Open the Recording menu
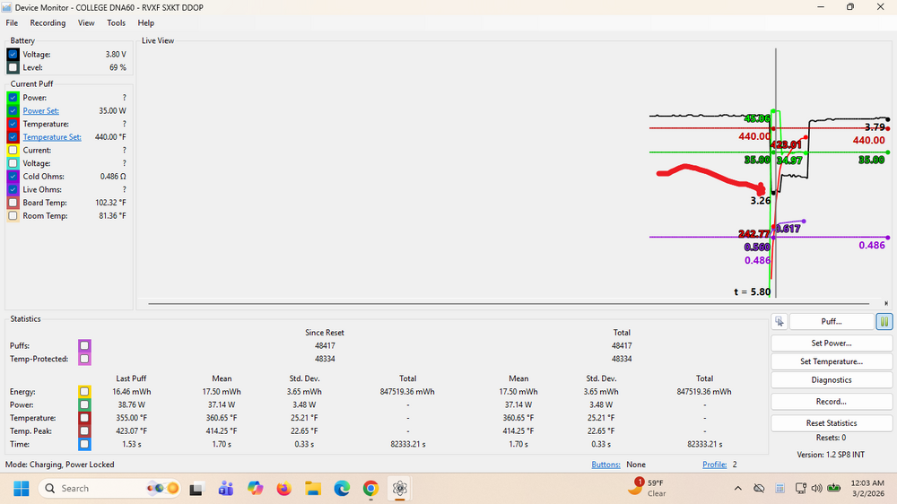This screenshot has height=504, width=897. [48, 22]
